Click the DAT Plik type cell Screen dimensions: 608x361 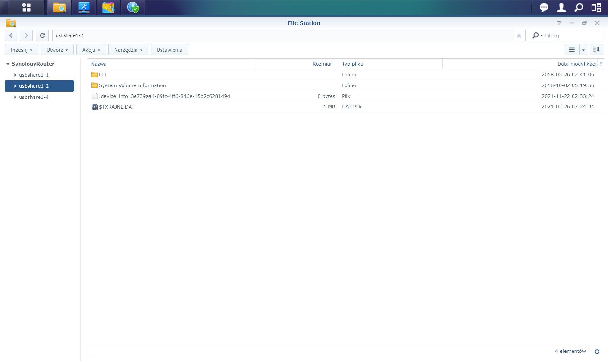click(x=352, y=107)
